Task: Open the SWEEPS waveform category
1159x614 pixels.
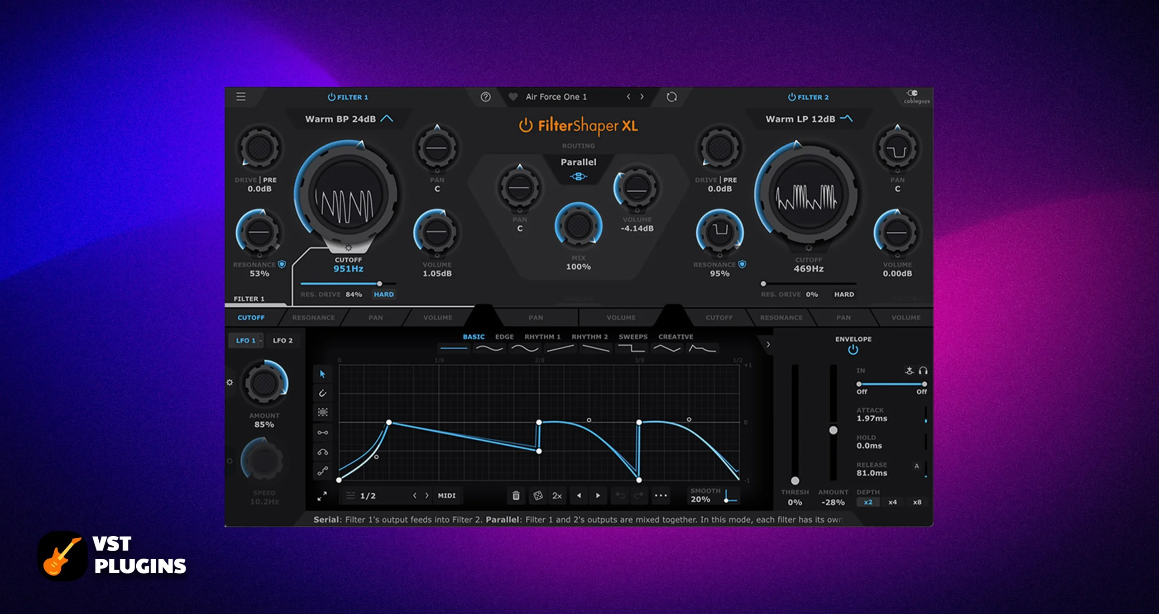Action: (633, 337)
